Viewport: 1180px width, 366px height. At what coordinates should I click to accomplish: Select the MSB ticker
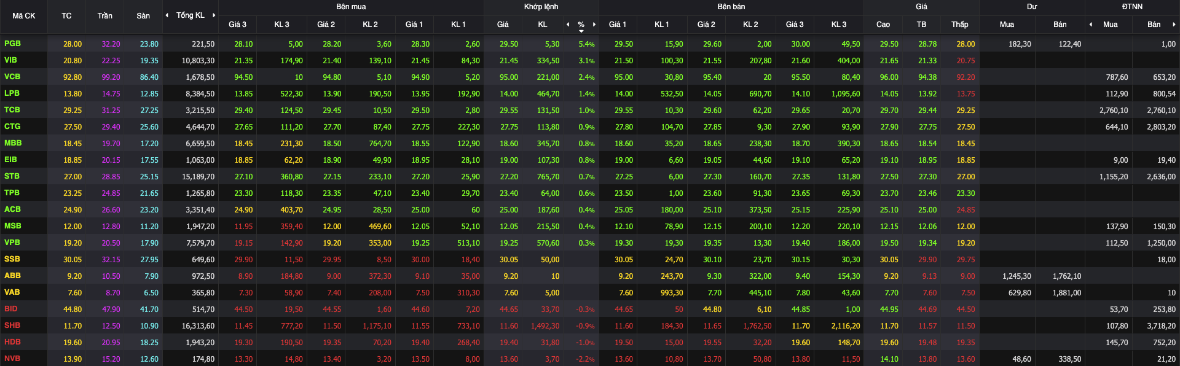12,226
